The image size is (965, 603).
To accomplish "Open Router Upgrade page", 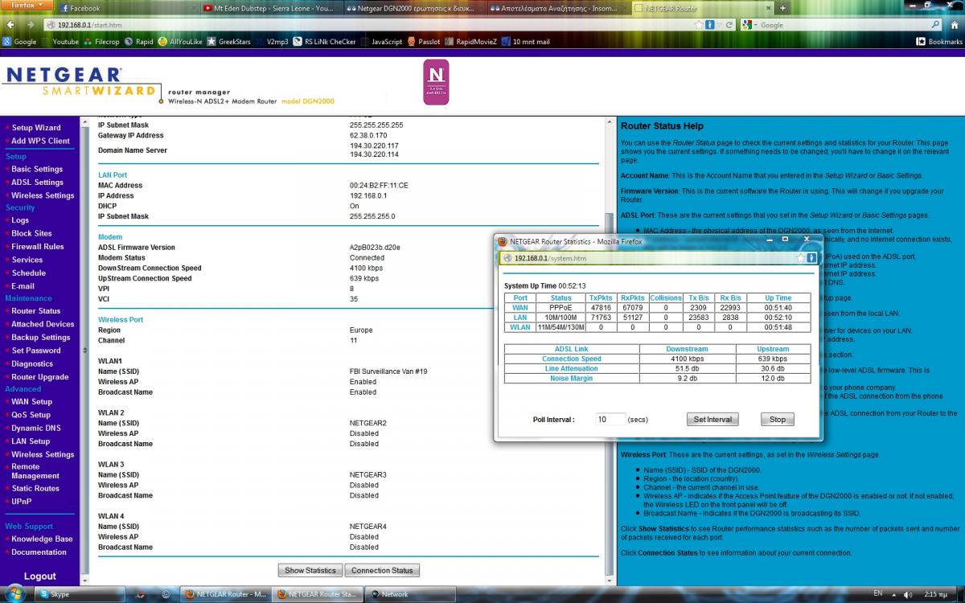I will click(40, 376).
